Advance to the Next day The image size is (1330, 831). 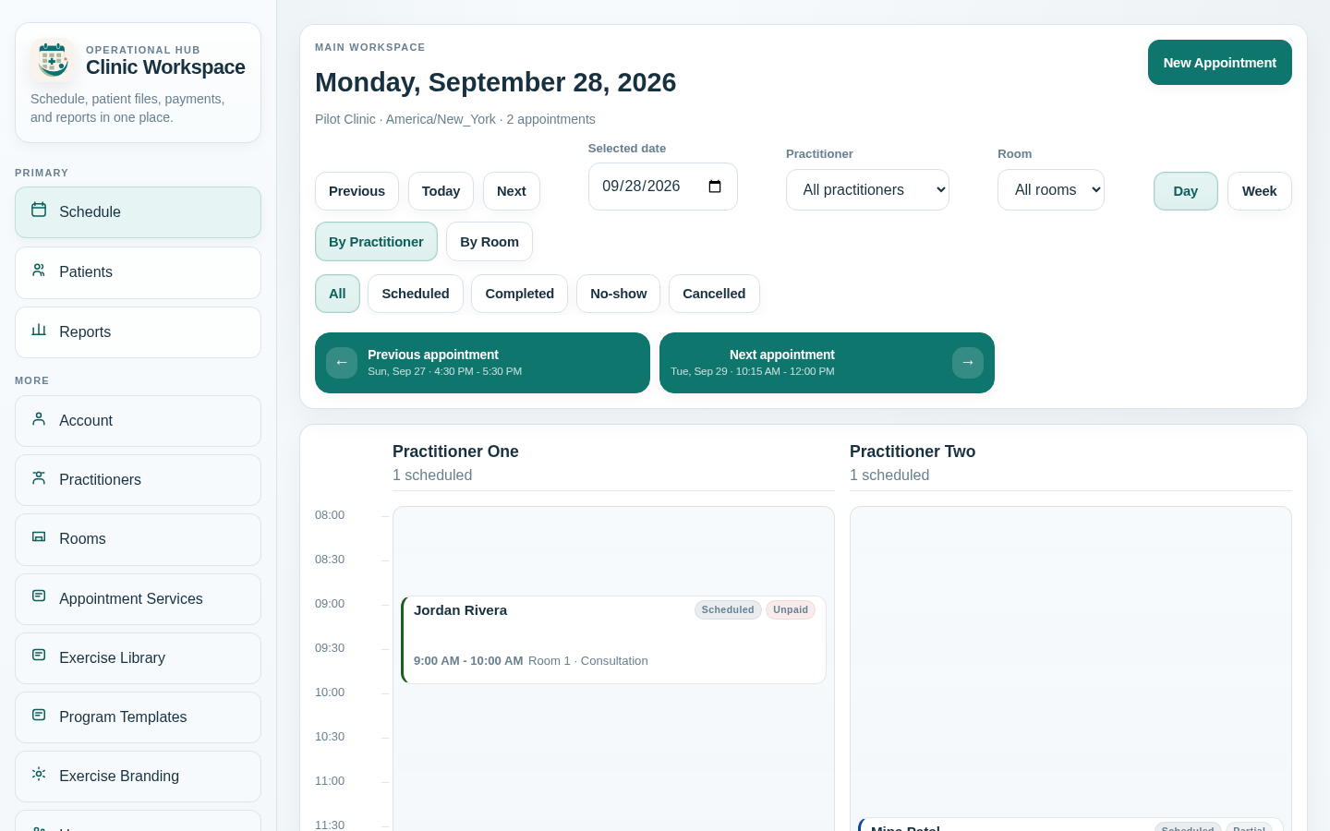[512, 191]
